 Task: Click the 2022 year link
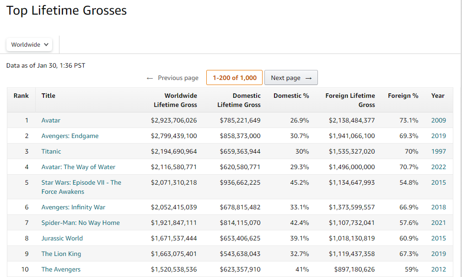click(x=439, y=167)
